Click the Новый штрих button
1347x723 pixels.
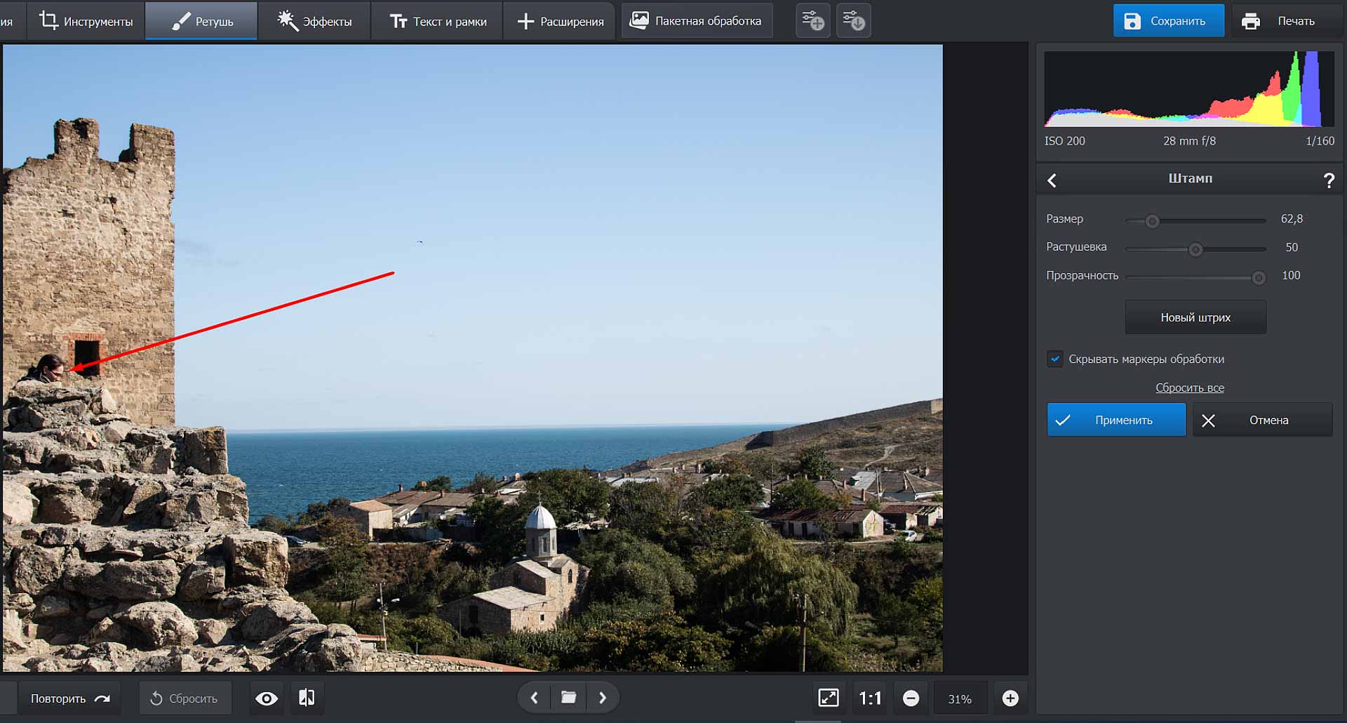1195,317
